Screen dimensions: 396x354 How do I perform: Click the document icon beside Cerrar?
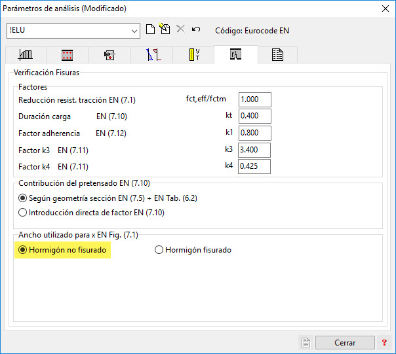(x=306, y=342)
